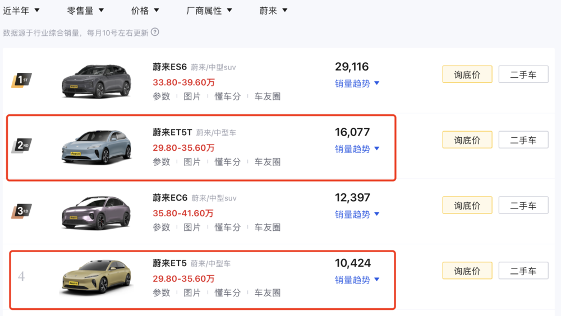Expand the 近半年 time range dropdown
This screenshot has height=316, width=561.
tap(21, 11)
